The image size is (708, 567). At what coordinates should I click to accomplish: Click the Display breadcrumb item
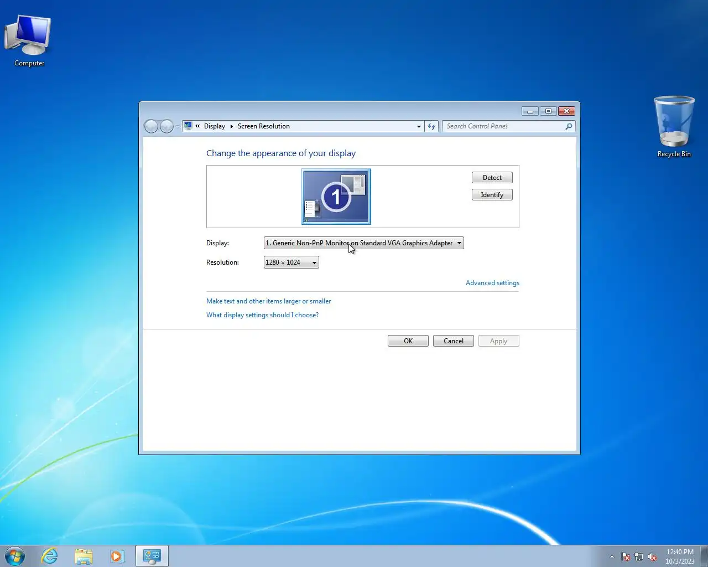pyautogui.click(x=215, y=126)
